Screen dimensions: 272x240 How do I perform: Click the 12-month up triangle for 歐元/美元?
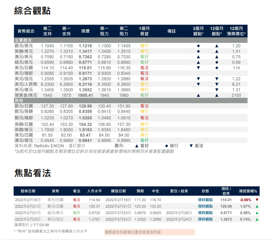217,46
